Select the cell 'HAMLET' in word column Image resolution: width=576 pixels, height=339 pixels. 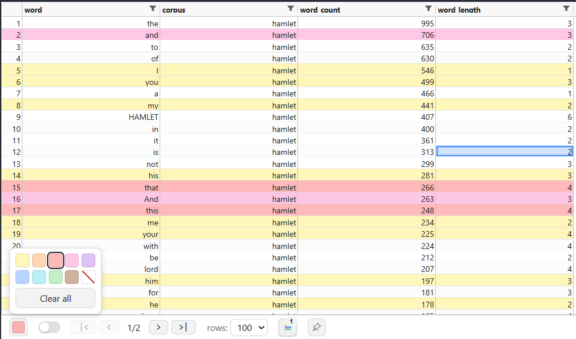(x=91, y=117)
